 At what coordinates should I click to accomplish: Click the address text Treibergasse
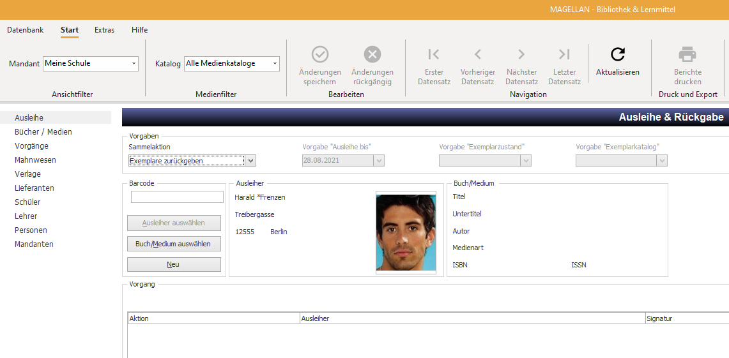(x=254, y=214)
